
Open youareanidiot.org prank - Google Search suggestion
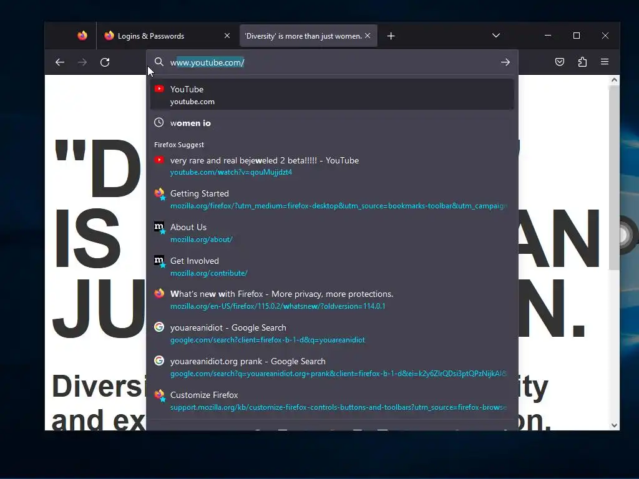click(332, 367)
